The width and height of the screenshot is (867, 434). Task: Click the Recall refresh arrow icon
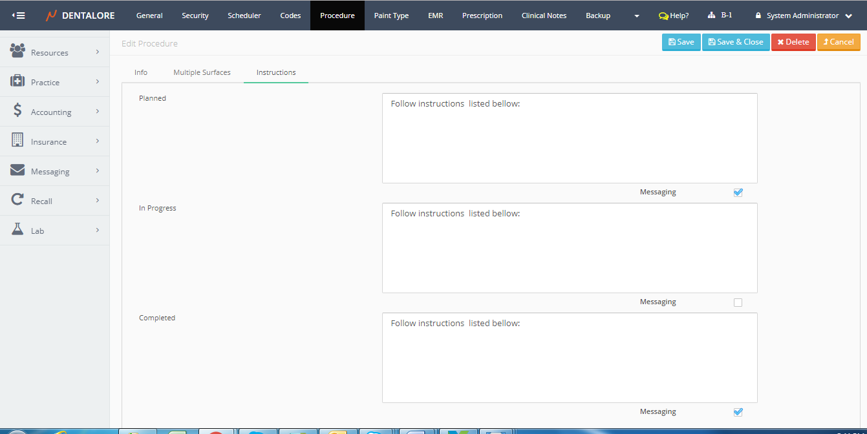[17, 200]
